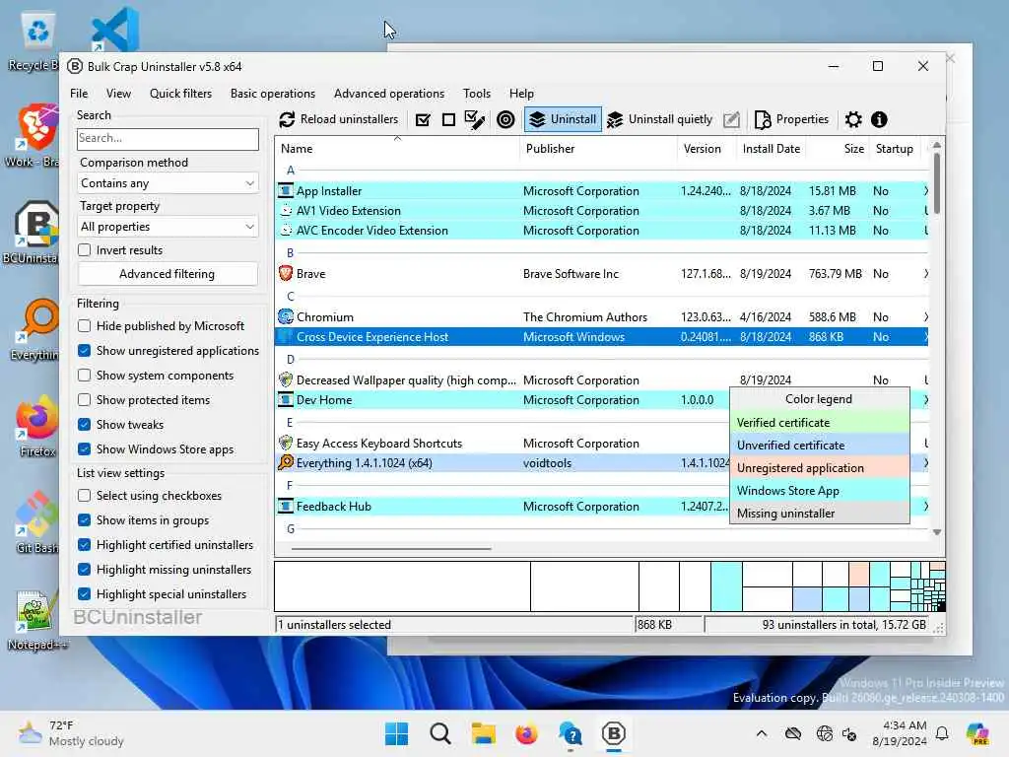This screenshot has width=1009, height=757.
Task: Open taskbar Search magnifier icon
Action: click(x=440, y=733)
